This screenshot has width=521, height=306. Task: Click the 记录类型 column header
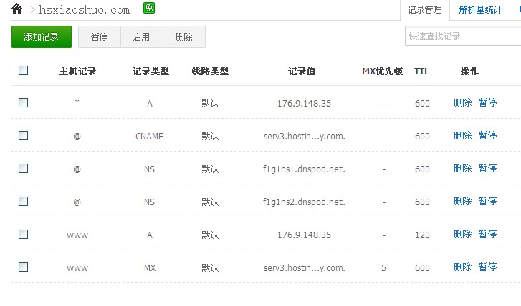point(150,71)
